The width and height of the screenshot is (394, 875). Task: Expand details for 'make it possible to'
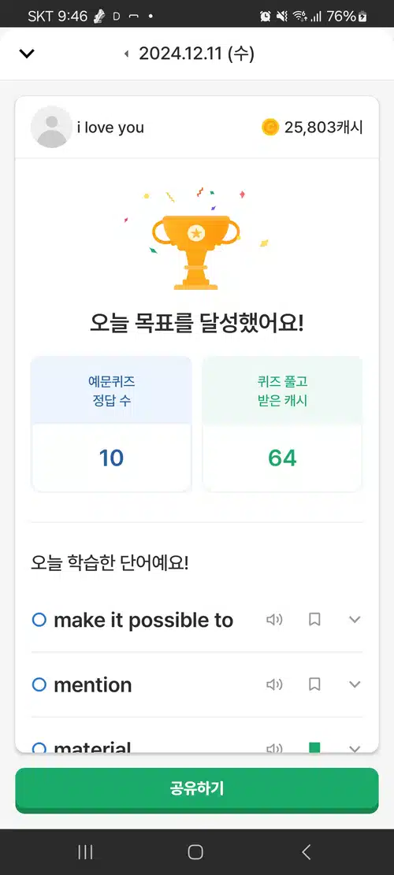tap(355, 619)
